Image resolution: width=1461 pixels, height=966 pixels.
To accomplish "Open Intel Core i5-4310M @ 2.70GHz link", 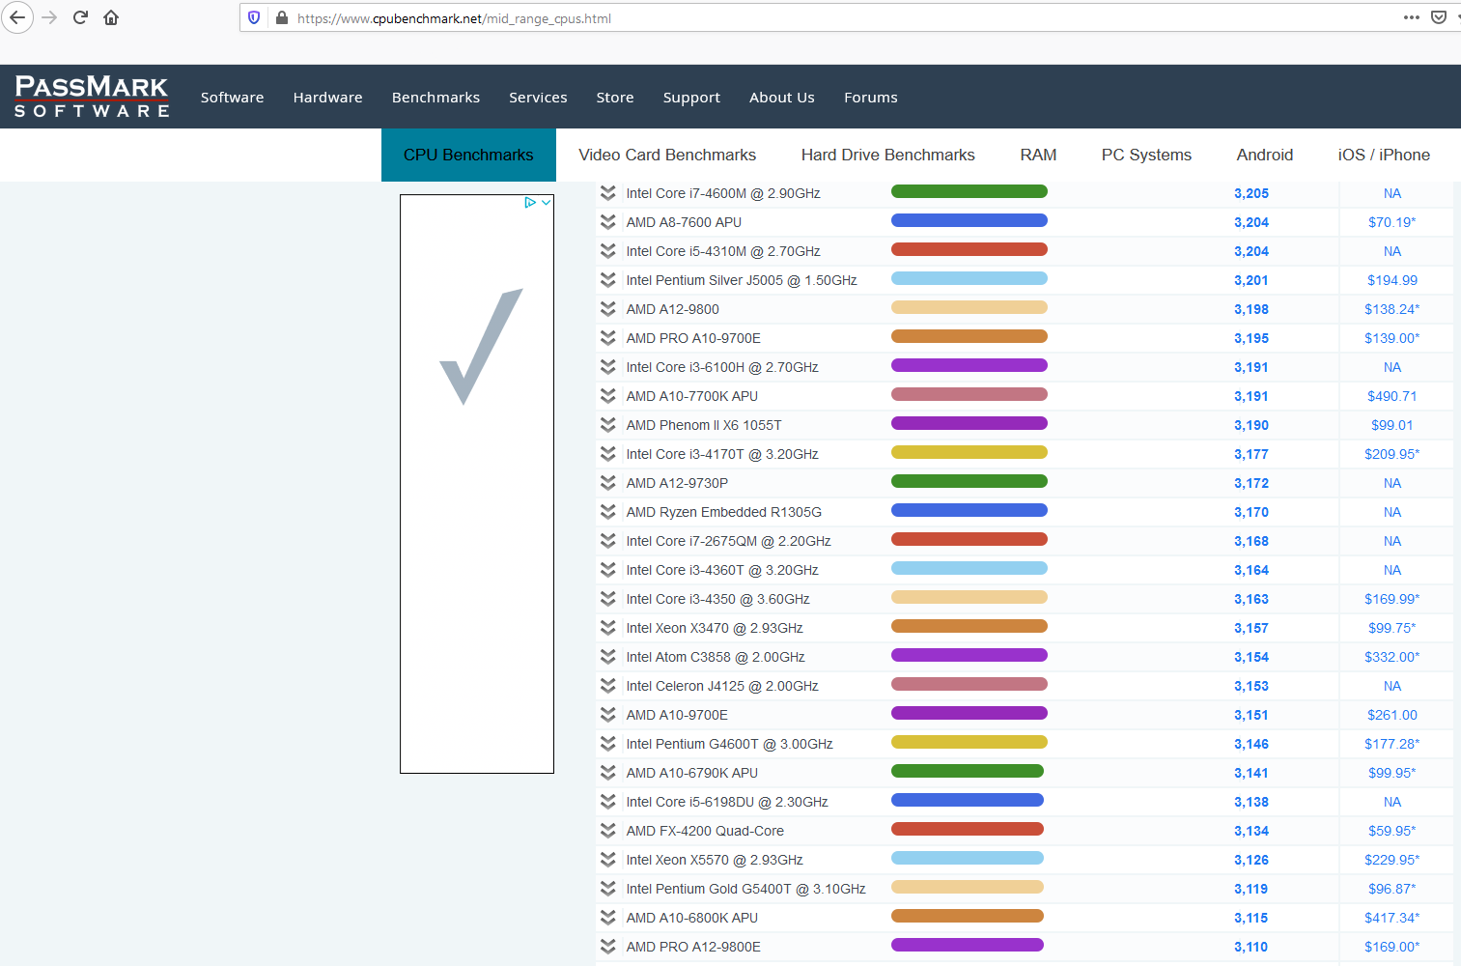I will [723, 251].
